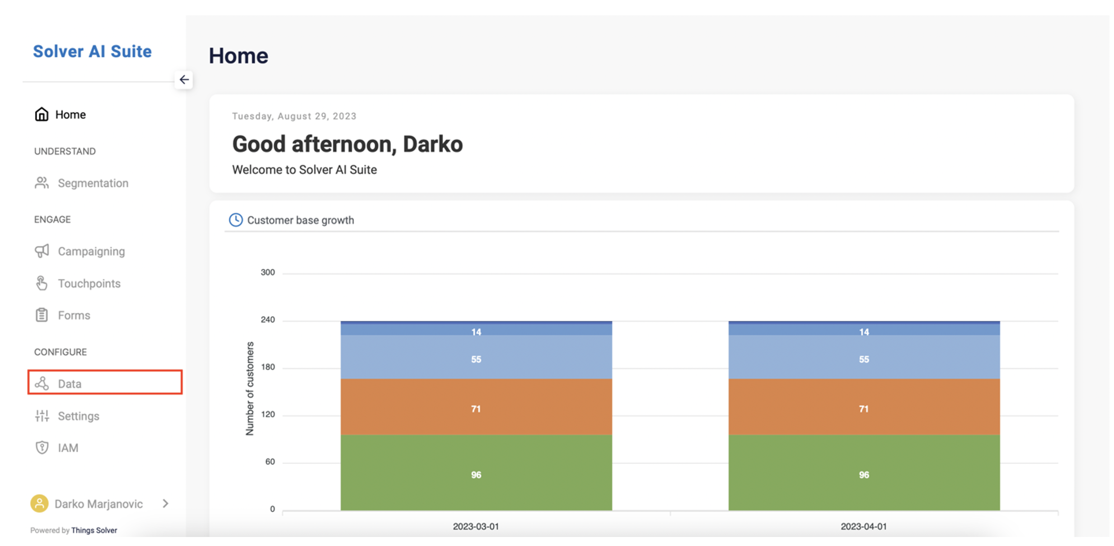Open the Things Solver link
This screenshot has width=1114, height=546.
pyautogui.click(x=94, y=530)
